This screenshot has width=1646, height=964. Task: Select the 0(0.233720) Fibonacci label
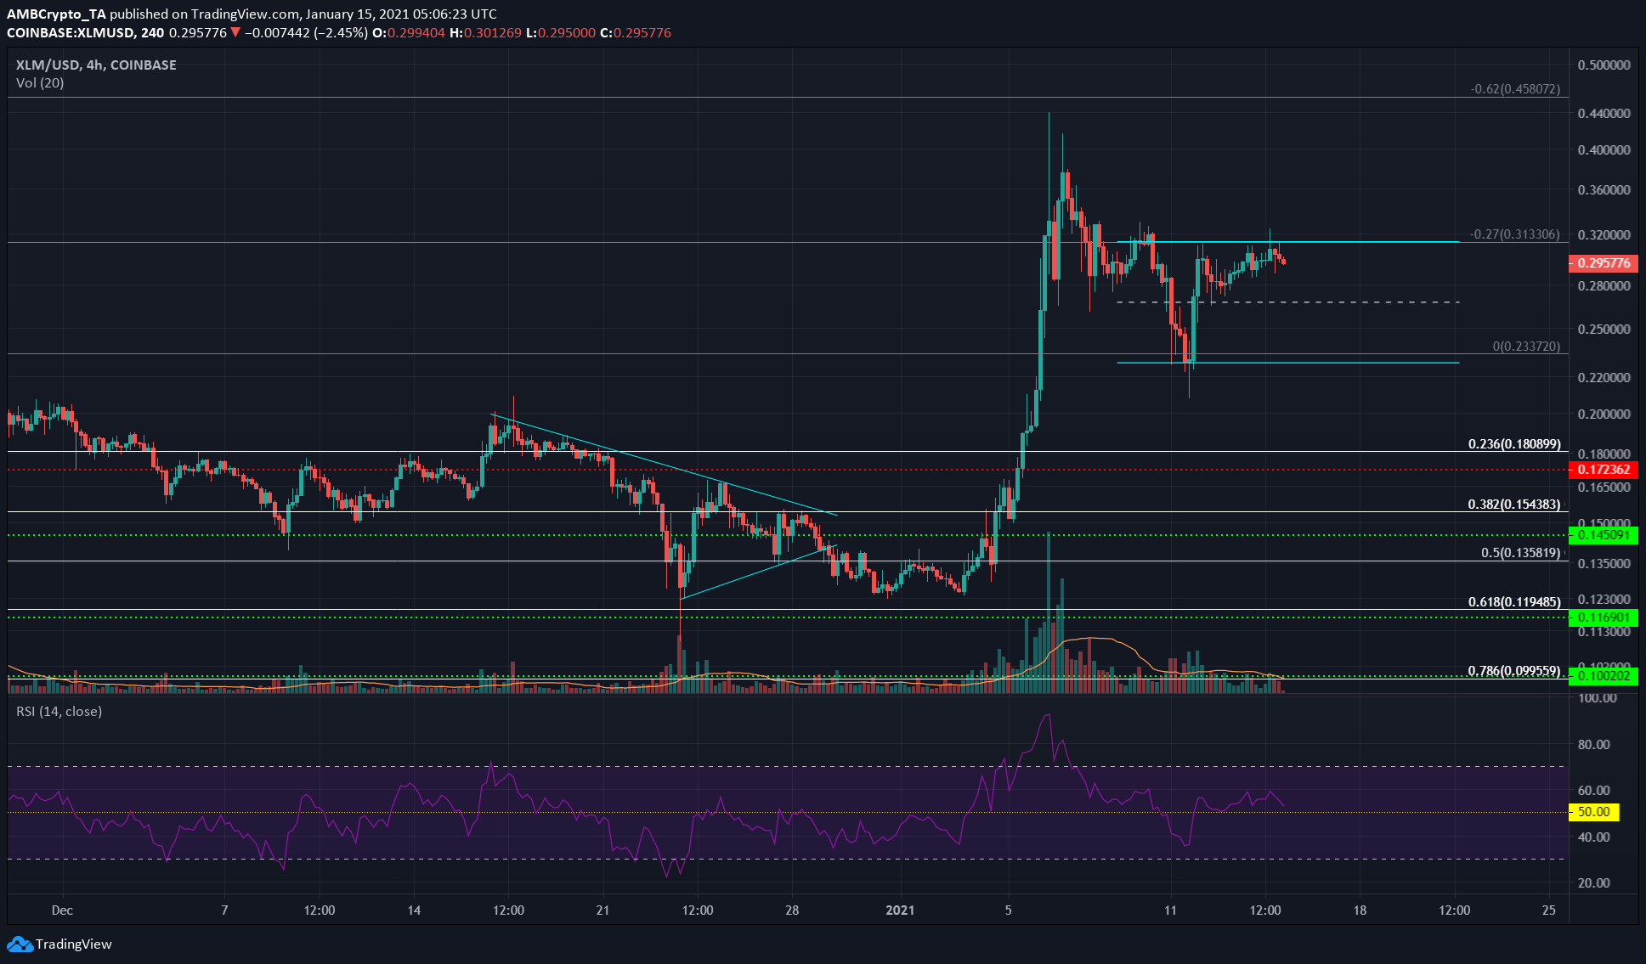(x=1526, y=347)
